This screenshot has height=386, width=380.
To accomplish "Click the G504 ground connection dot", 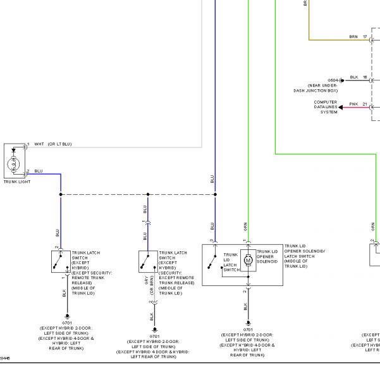I will [342, 80].
